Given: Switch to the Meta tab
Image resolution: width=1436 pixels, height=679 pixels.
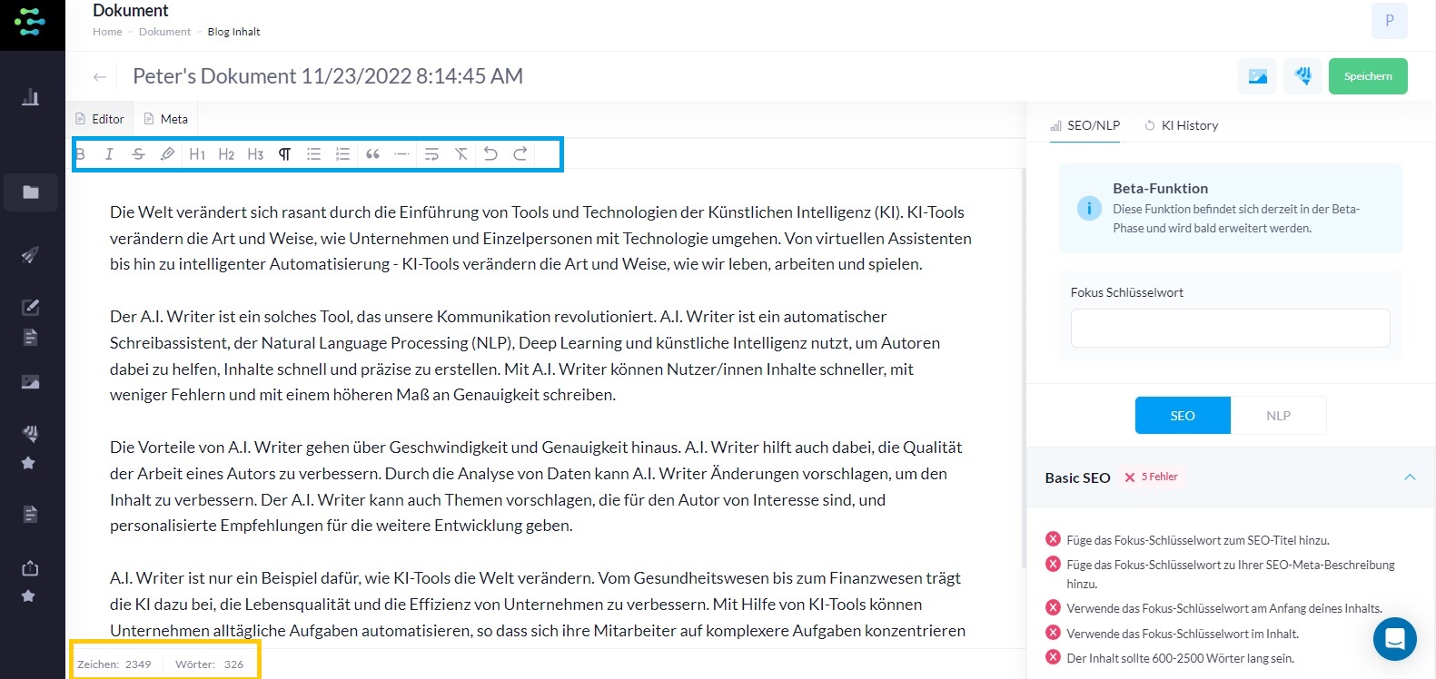Looking at the screenshot, I should pos(166,119).
